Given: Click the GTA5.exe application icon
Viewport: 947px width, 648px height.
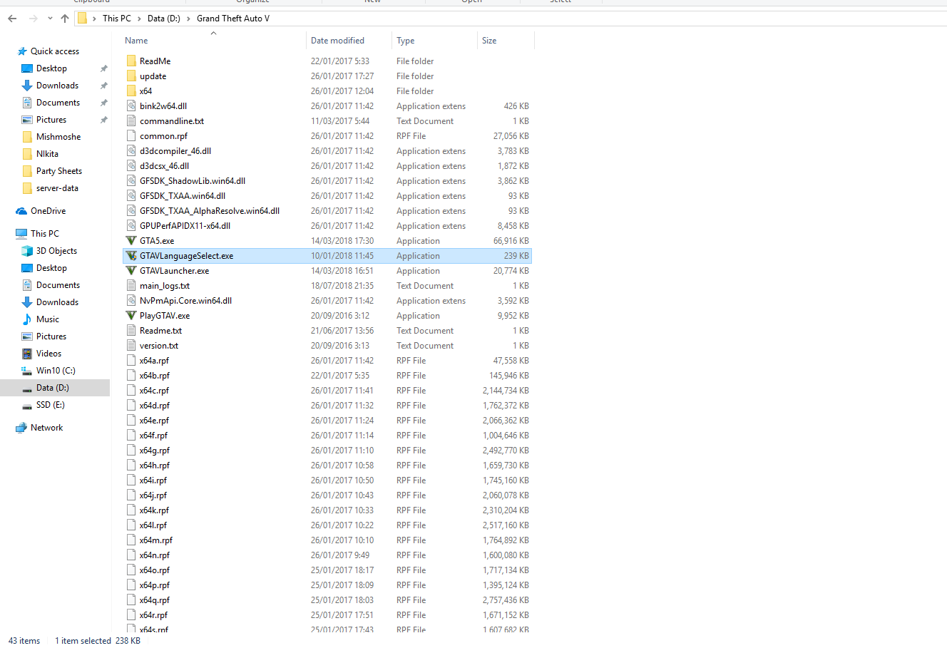Looking at the screenshot, I should coord(131,241).
